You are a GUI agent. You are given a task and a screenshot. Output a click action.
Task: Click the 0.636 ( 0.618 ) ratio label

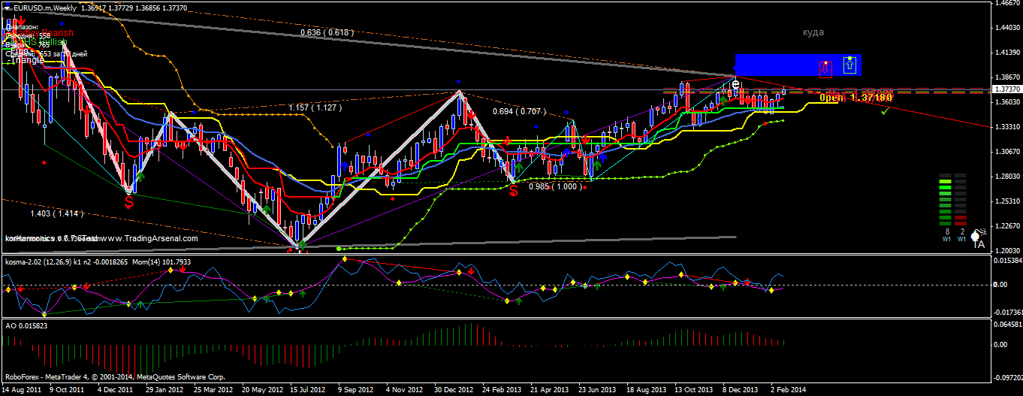coord(327,32)
